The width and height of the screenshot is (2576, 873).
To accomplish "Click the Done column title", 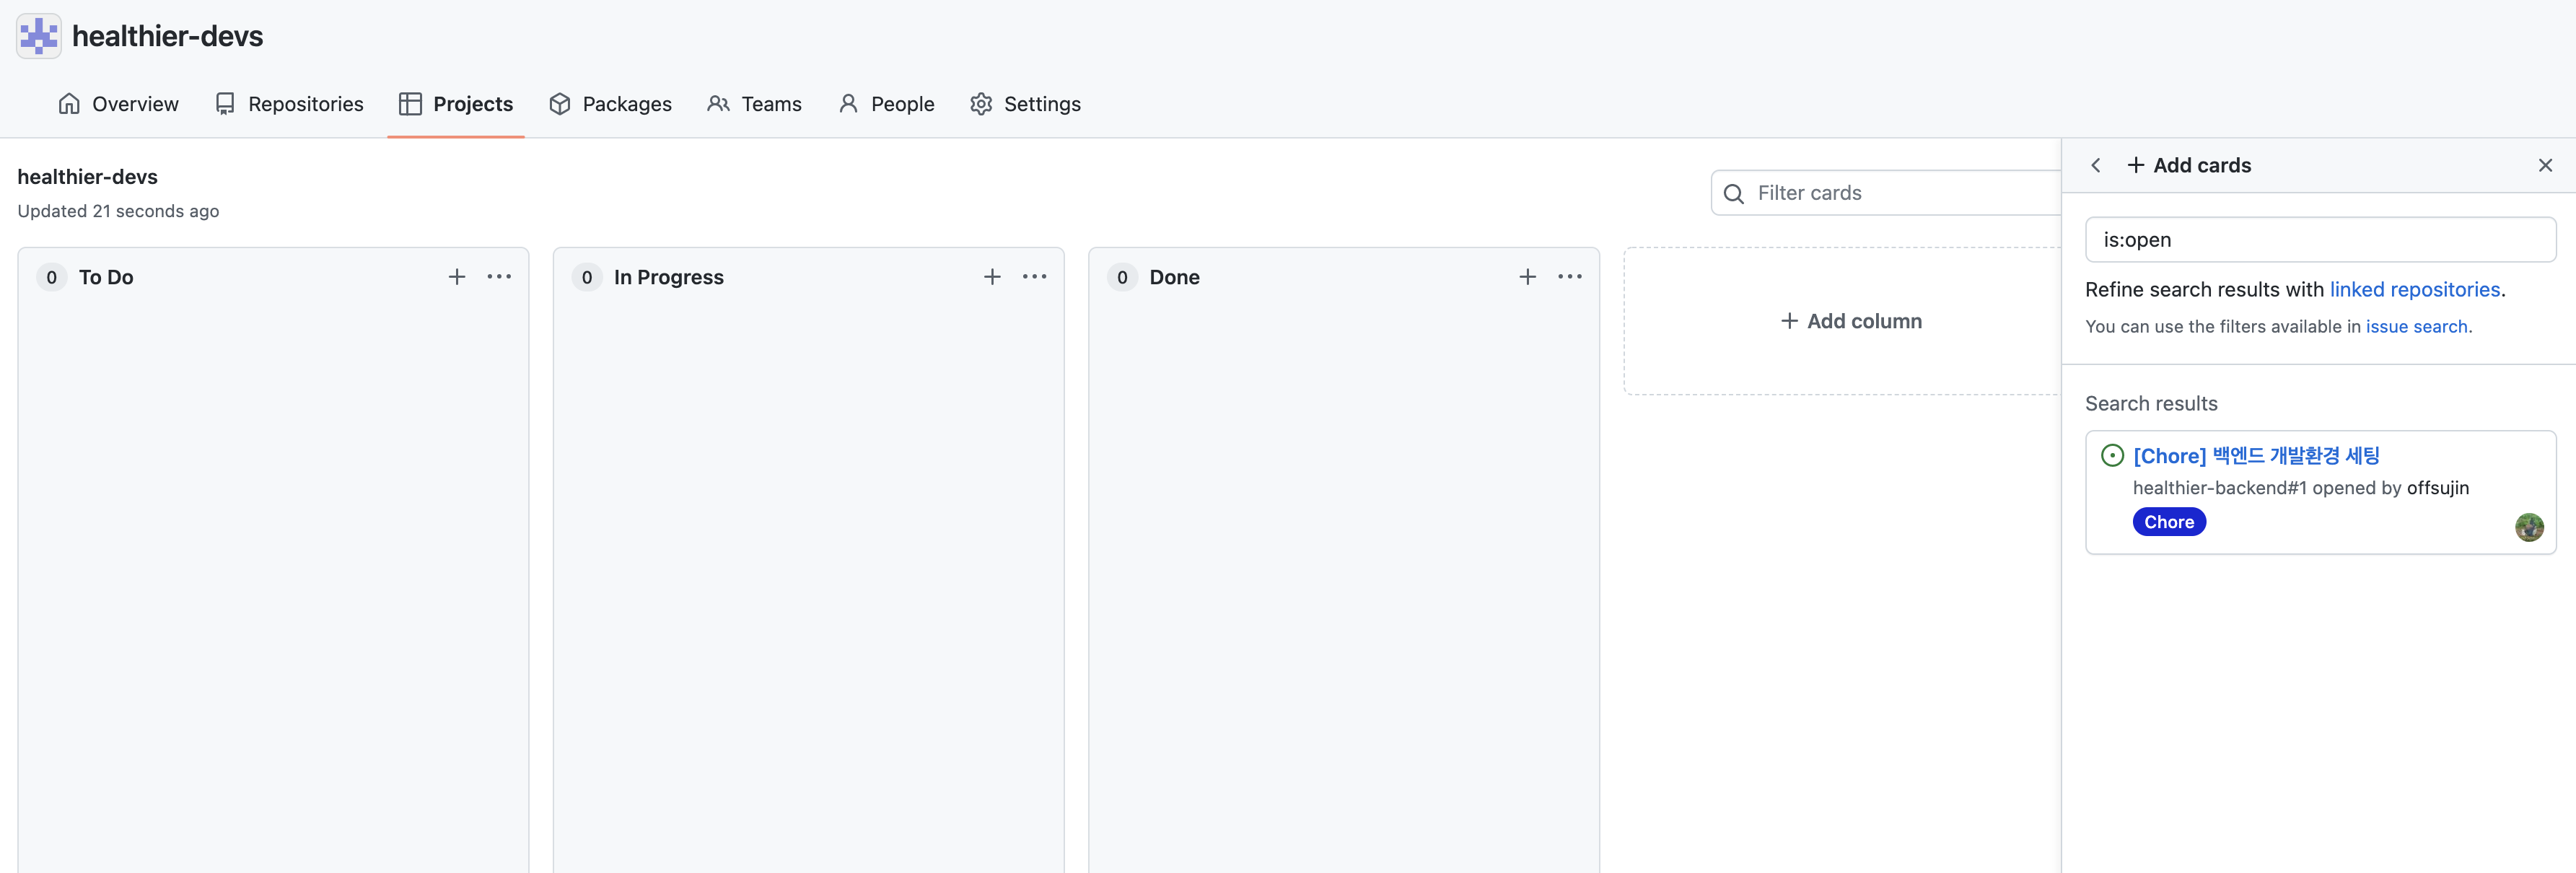I will pyautogui.click(x=1174, y=277).
